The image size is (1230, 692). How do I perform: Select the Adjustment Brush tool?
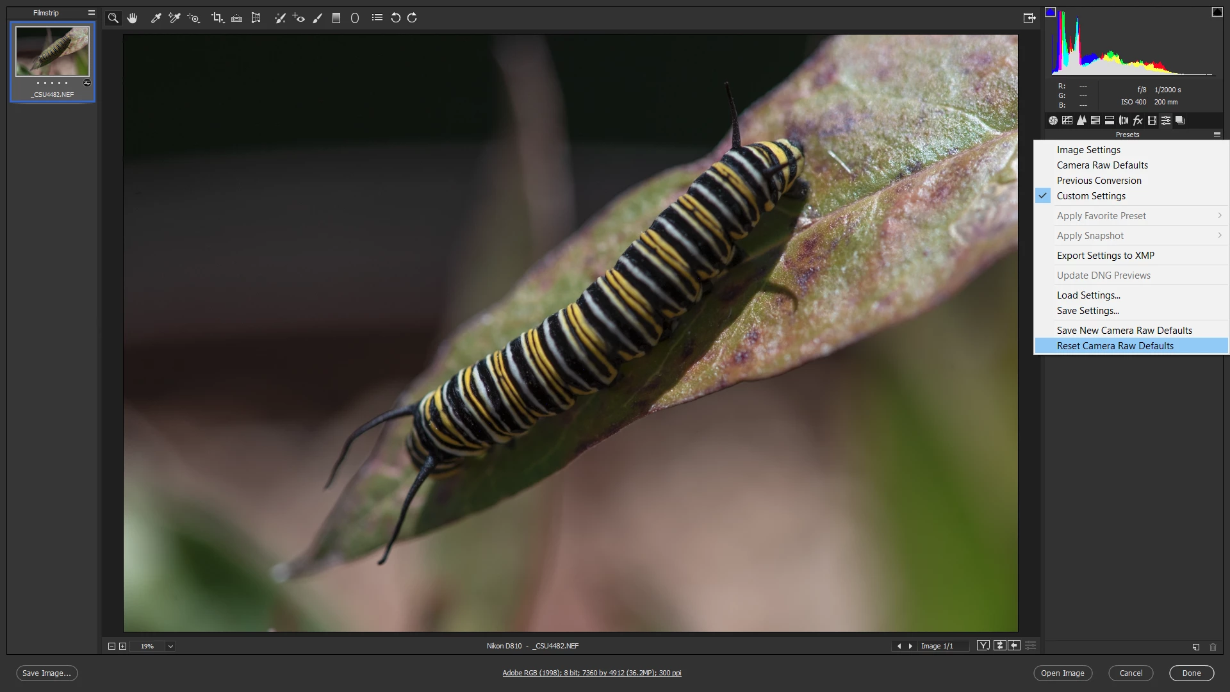pos(318,18)
